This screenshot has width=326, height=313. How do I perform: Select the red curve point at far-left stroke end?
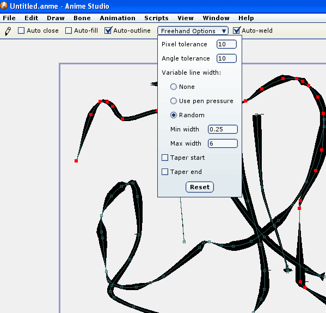pos(76,161)
